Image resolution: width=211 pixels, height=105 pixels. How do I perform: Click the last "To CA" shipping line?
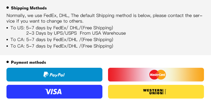(x=62, y=46)
